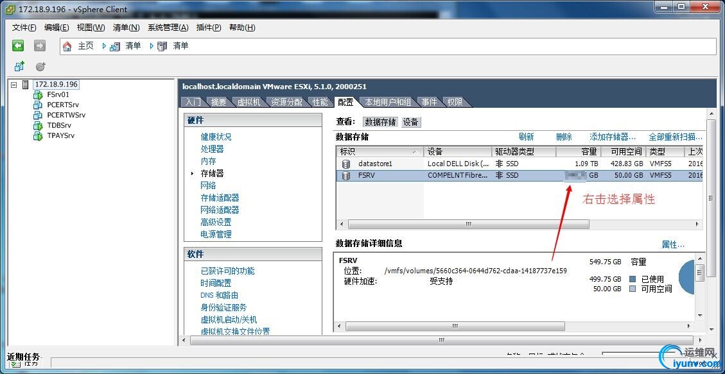This screenshot has width=725, height=374.
Task: Click the first 清单 inventory icon in breadcrumb
Action: [x=115, y=46]
